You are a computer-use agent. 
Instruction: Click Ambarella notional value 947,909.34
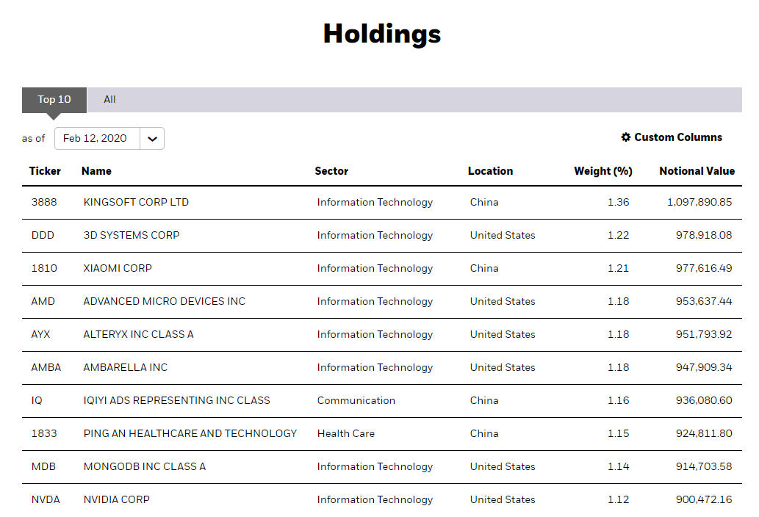pos(704,368)
